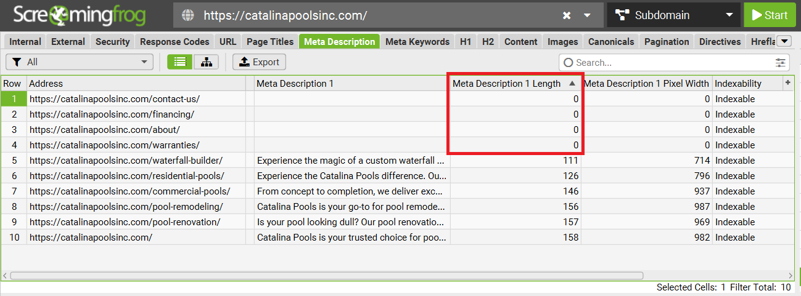The width and height of the screenshot is (801, 296).
Task: Click the pixel width 987 cell
Action: point(647,206)
